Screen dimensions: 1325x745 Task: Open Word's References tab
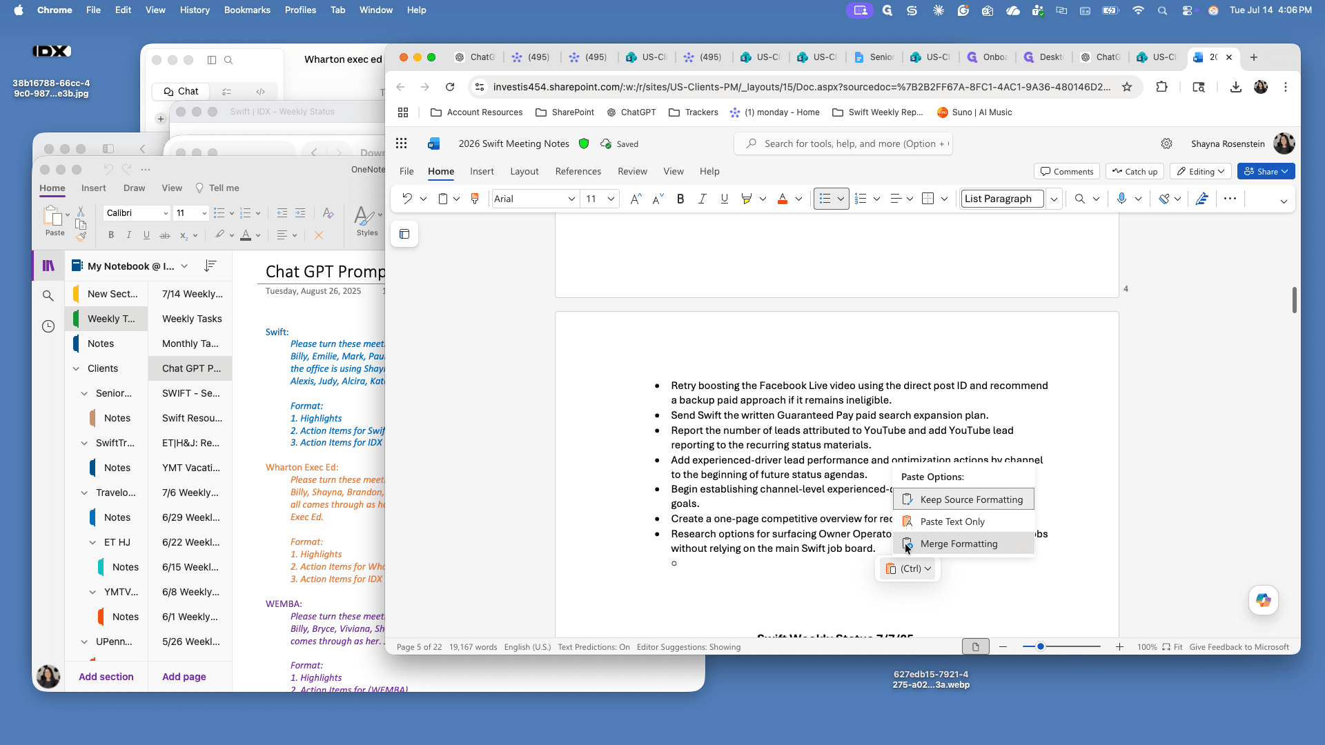tap(578, 171)
